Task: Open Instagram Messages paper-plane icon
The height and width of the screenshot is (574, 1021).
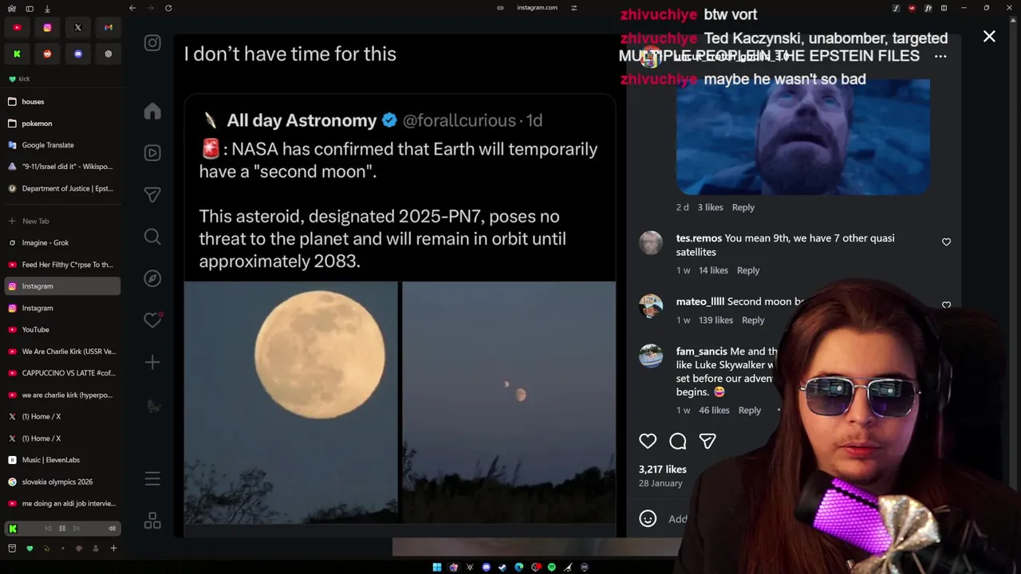Action: click(x=152, y=195)
